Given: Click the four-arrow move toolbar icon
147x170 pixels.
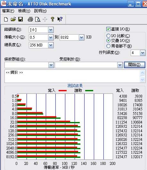Looking at the screenshot, I should click(45, 20).
